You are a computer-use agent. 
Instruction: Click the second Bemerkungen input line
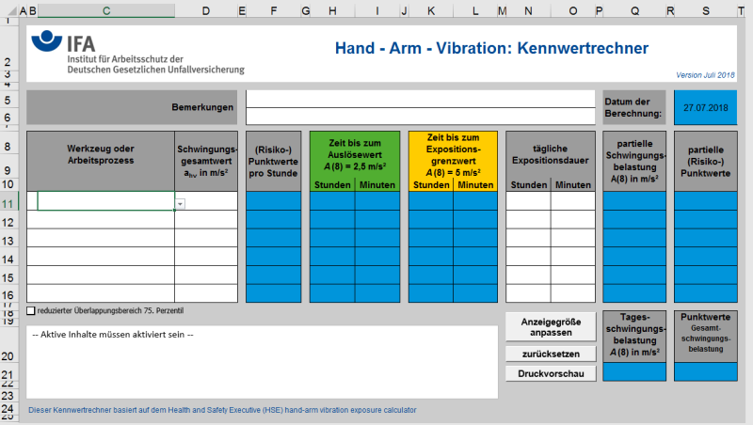pyautogui.click(x=420, y=117)
